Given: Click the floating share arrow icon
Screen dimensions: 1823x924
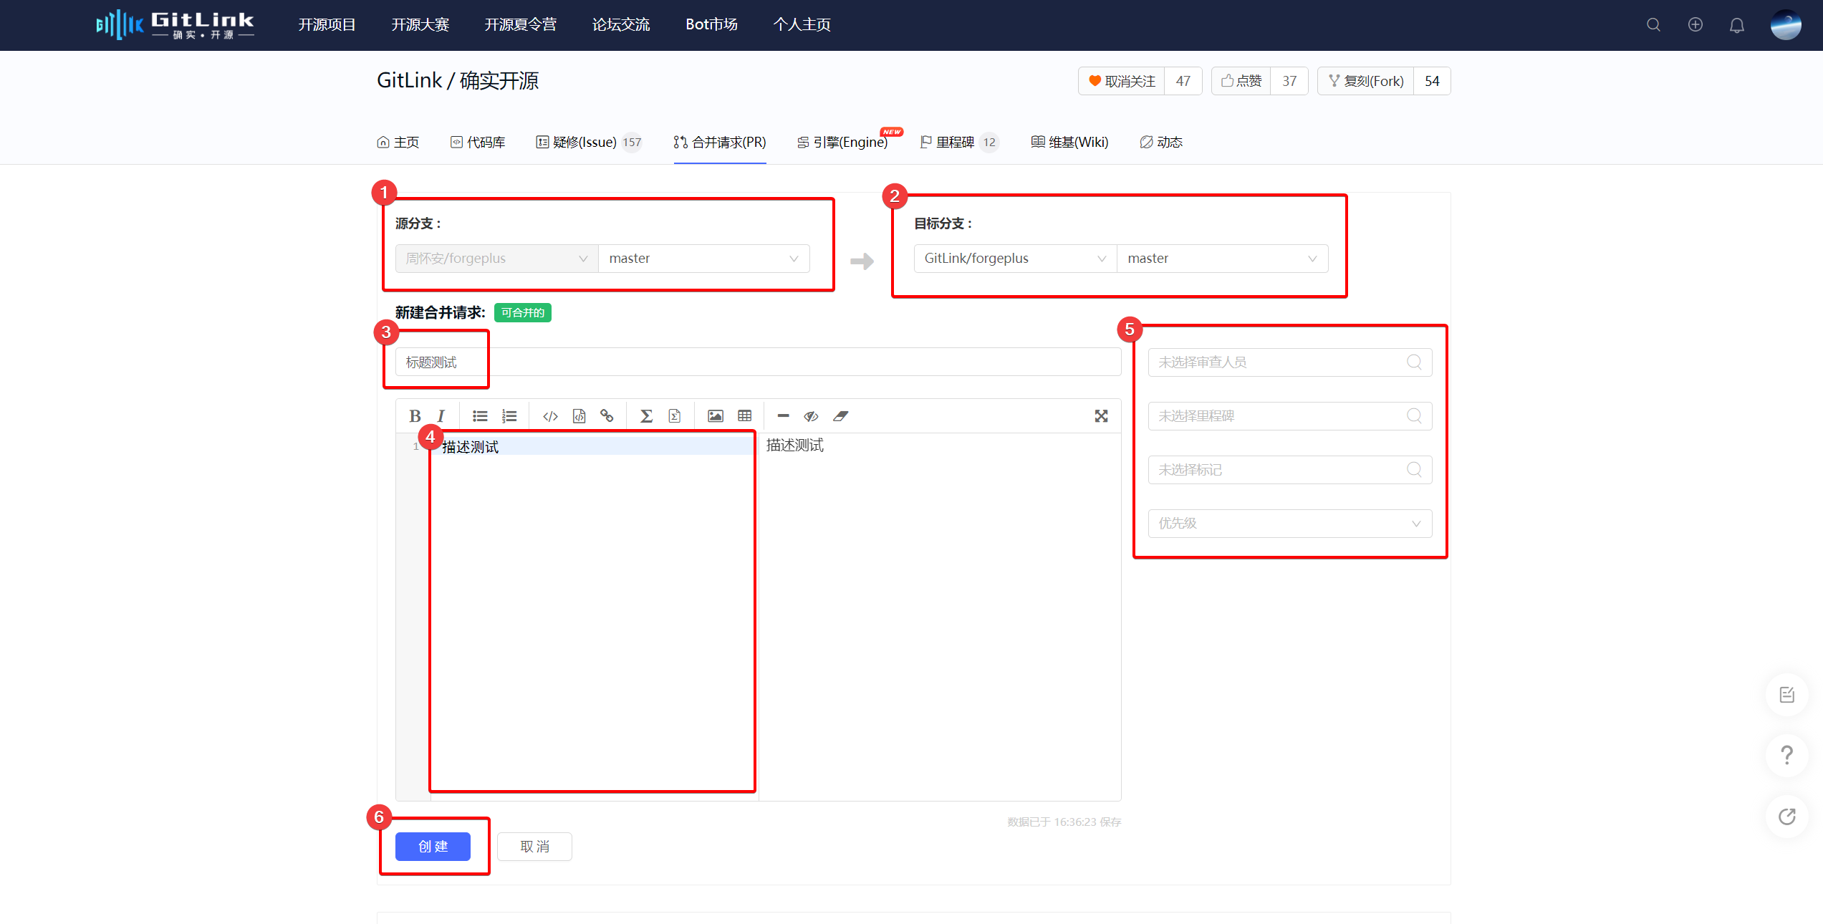Looking at the screenshot, I should coord(1787,817).
